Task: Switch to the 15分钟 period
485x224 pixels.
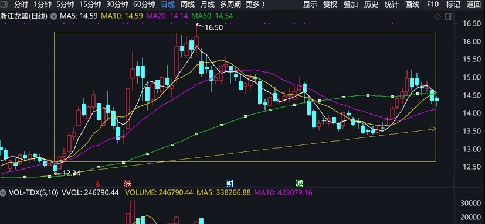Action: click(x=90, y=5)
